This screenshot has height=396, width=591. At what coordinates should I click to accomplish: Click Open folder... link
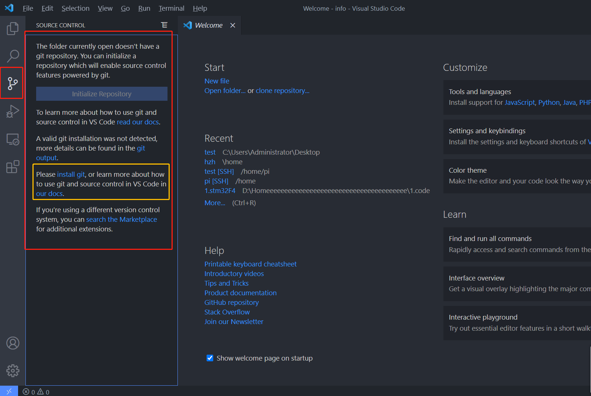click(x=225, y=90)
